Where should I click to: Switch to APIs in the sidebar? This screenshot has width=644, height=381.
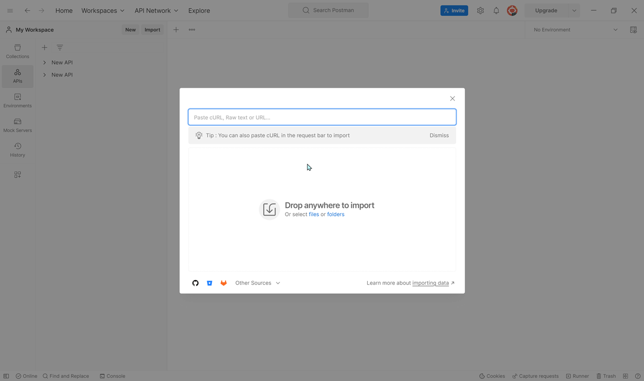(x=17, y=76)
